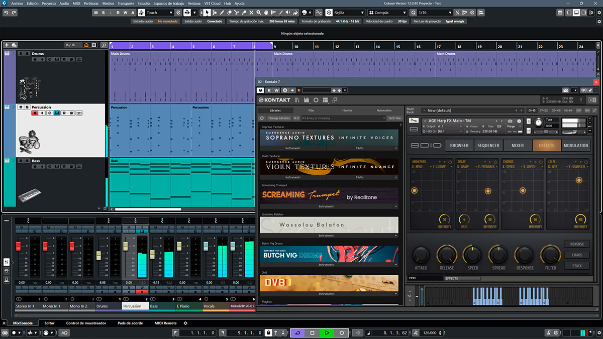Open the Archivo menu

[x=17, y=3]
